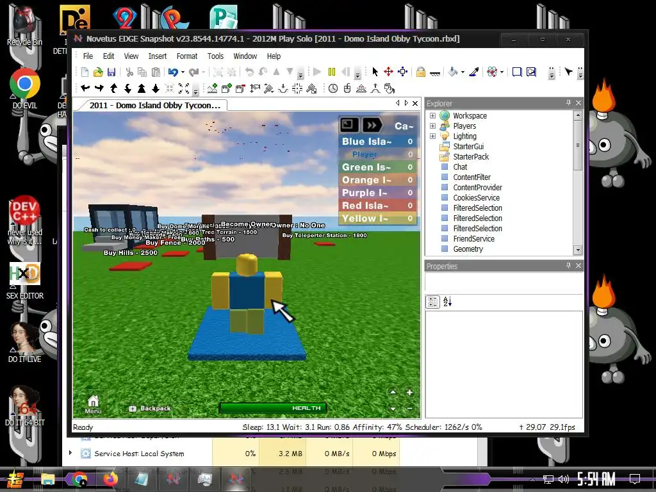
Task: Open the Edit menu
Action: 108,56
